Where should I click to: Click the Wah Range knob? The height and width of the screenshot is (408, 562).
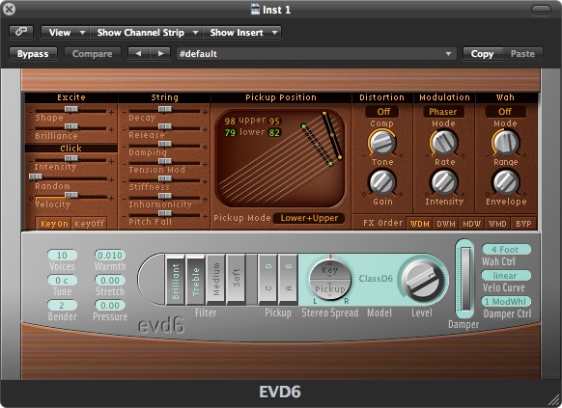click(x=505, y=143)
